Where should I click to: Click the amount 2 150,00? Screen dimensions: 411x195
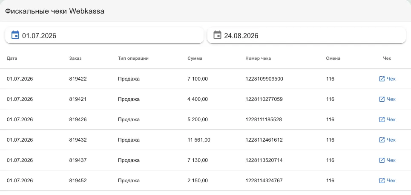198,181
